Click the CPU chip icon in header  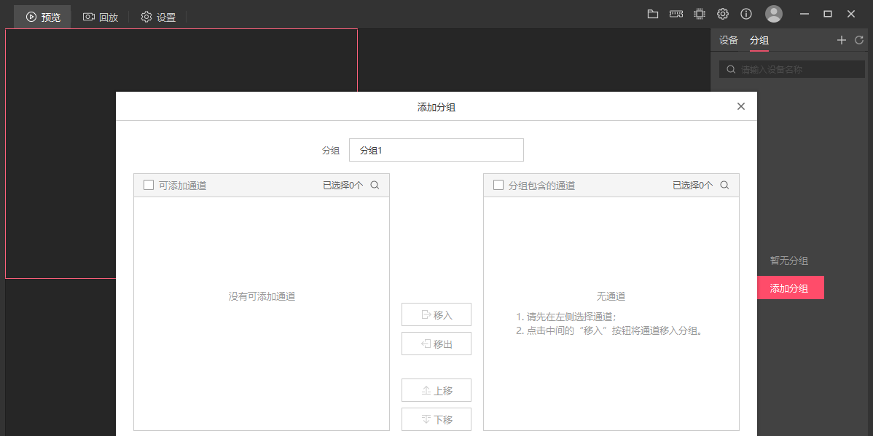[700, 14]
